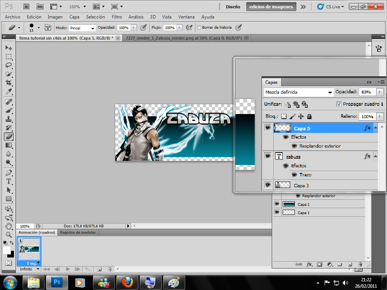The image size is (387, 290).
Task: Open CS Live menu
Action: coord(331,7)
